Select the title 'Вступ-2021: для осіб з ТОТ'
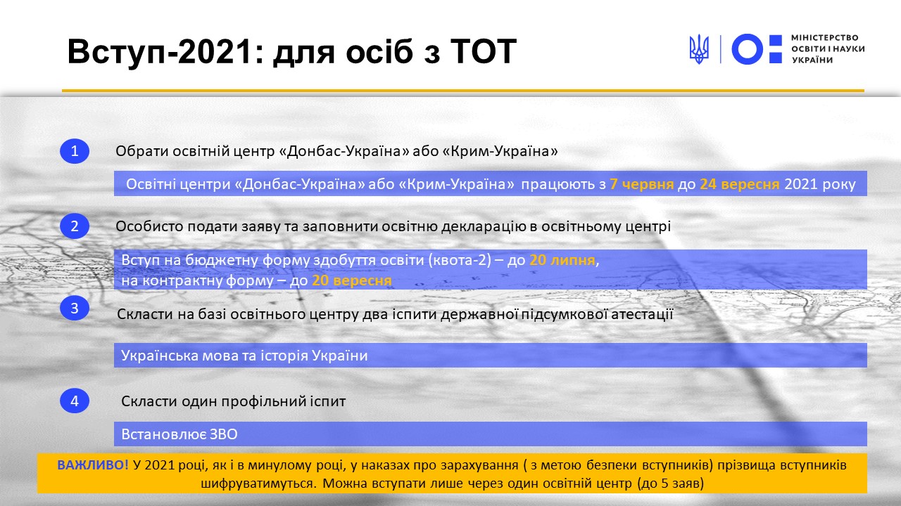The image size is (901, 506). pyautogui.click(x=292, y=52)
